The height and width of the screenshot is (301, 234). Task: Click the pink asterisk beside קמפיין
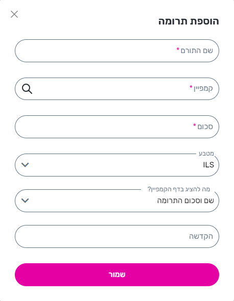click(x=191, y=87)
